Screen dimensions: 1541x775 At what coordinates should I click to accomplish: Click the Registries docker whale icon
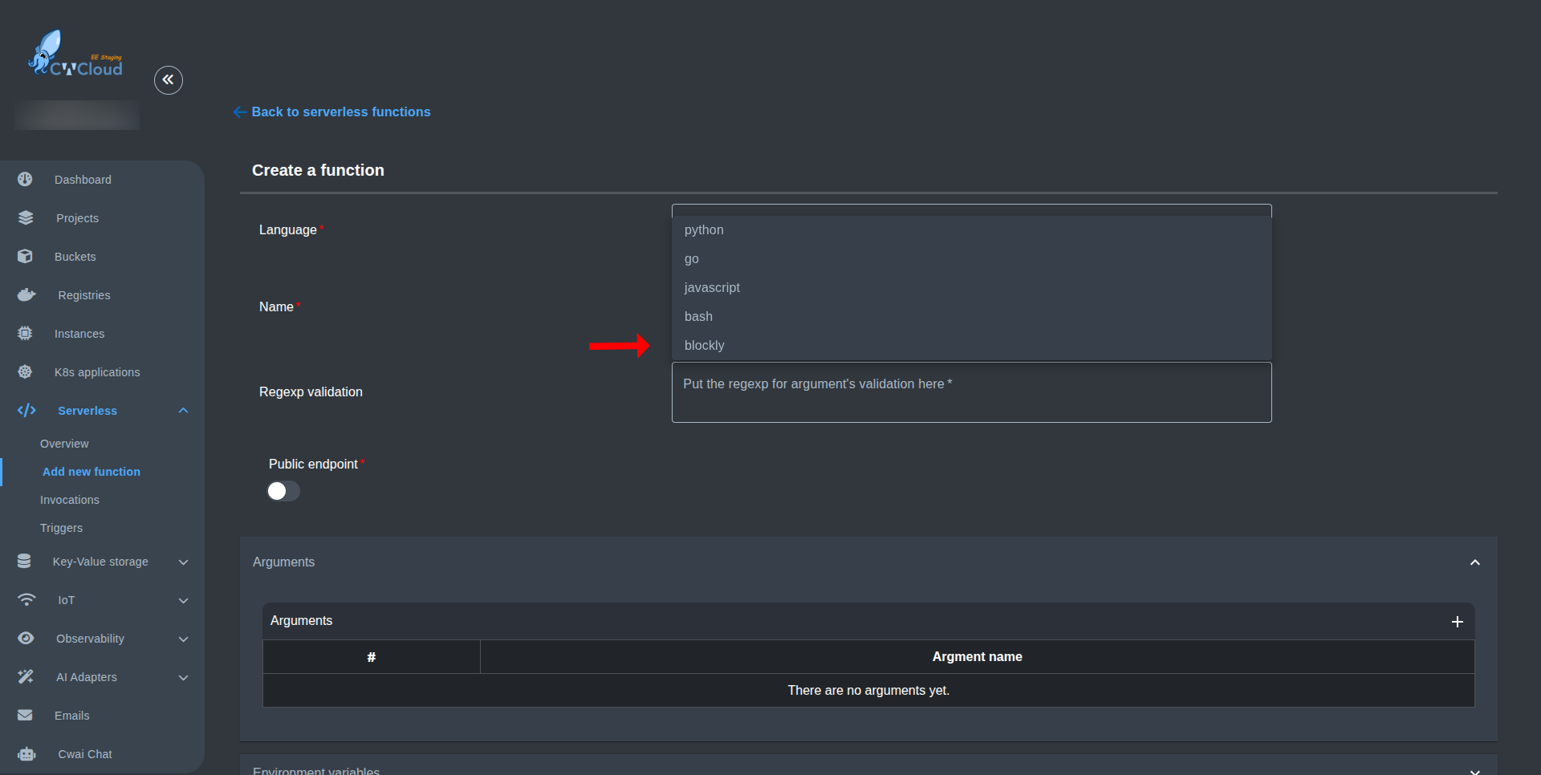26,295
